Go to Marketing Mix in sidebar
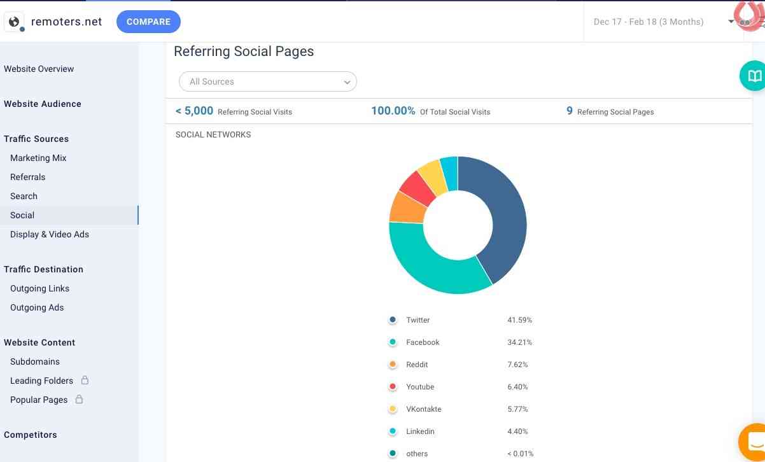This screenshot has width=765, height=462. point(38,158)
